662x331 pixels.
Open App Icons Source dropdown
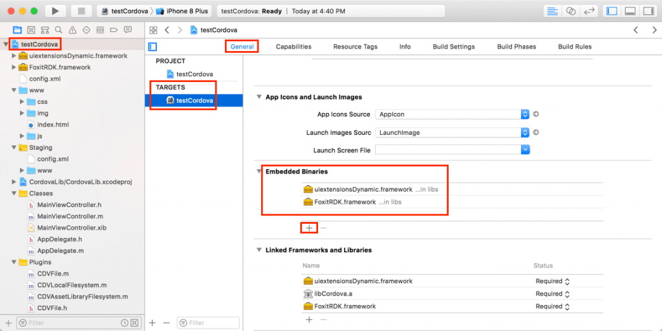coord(452,114)
